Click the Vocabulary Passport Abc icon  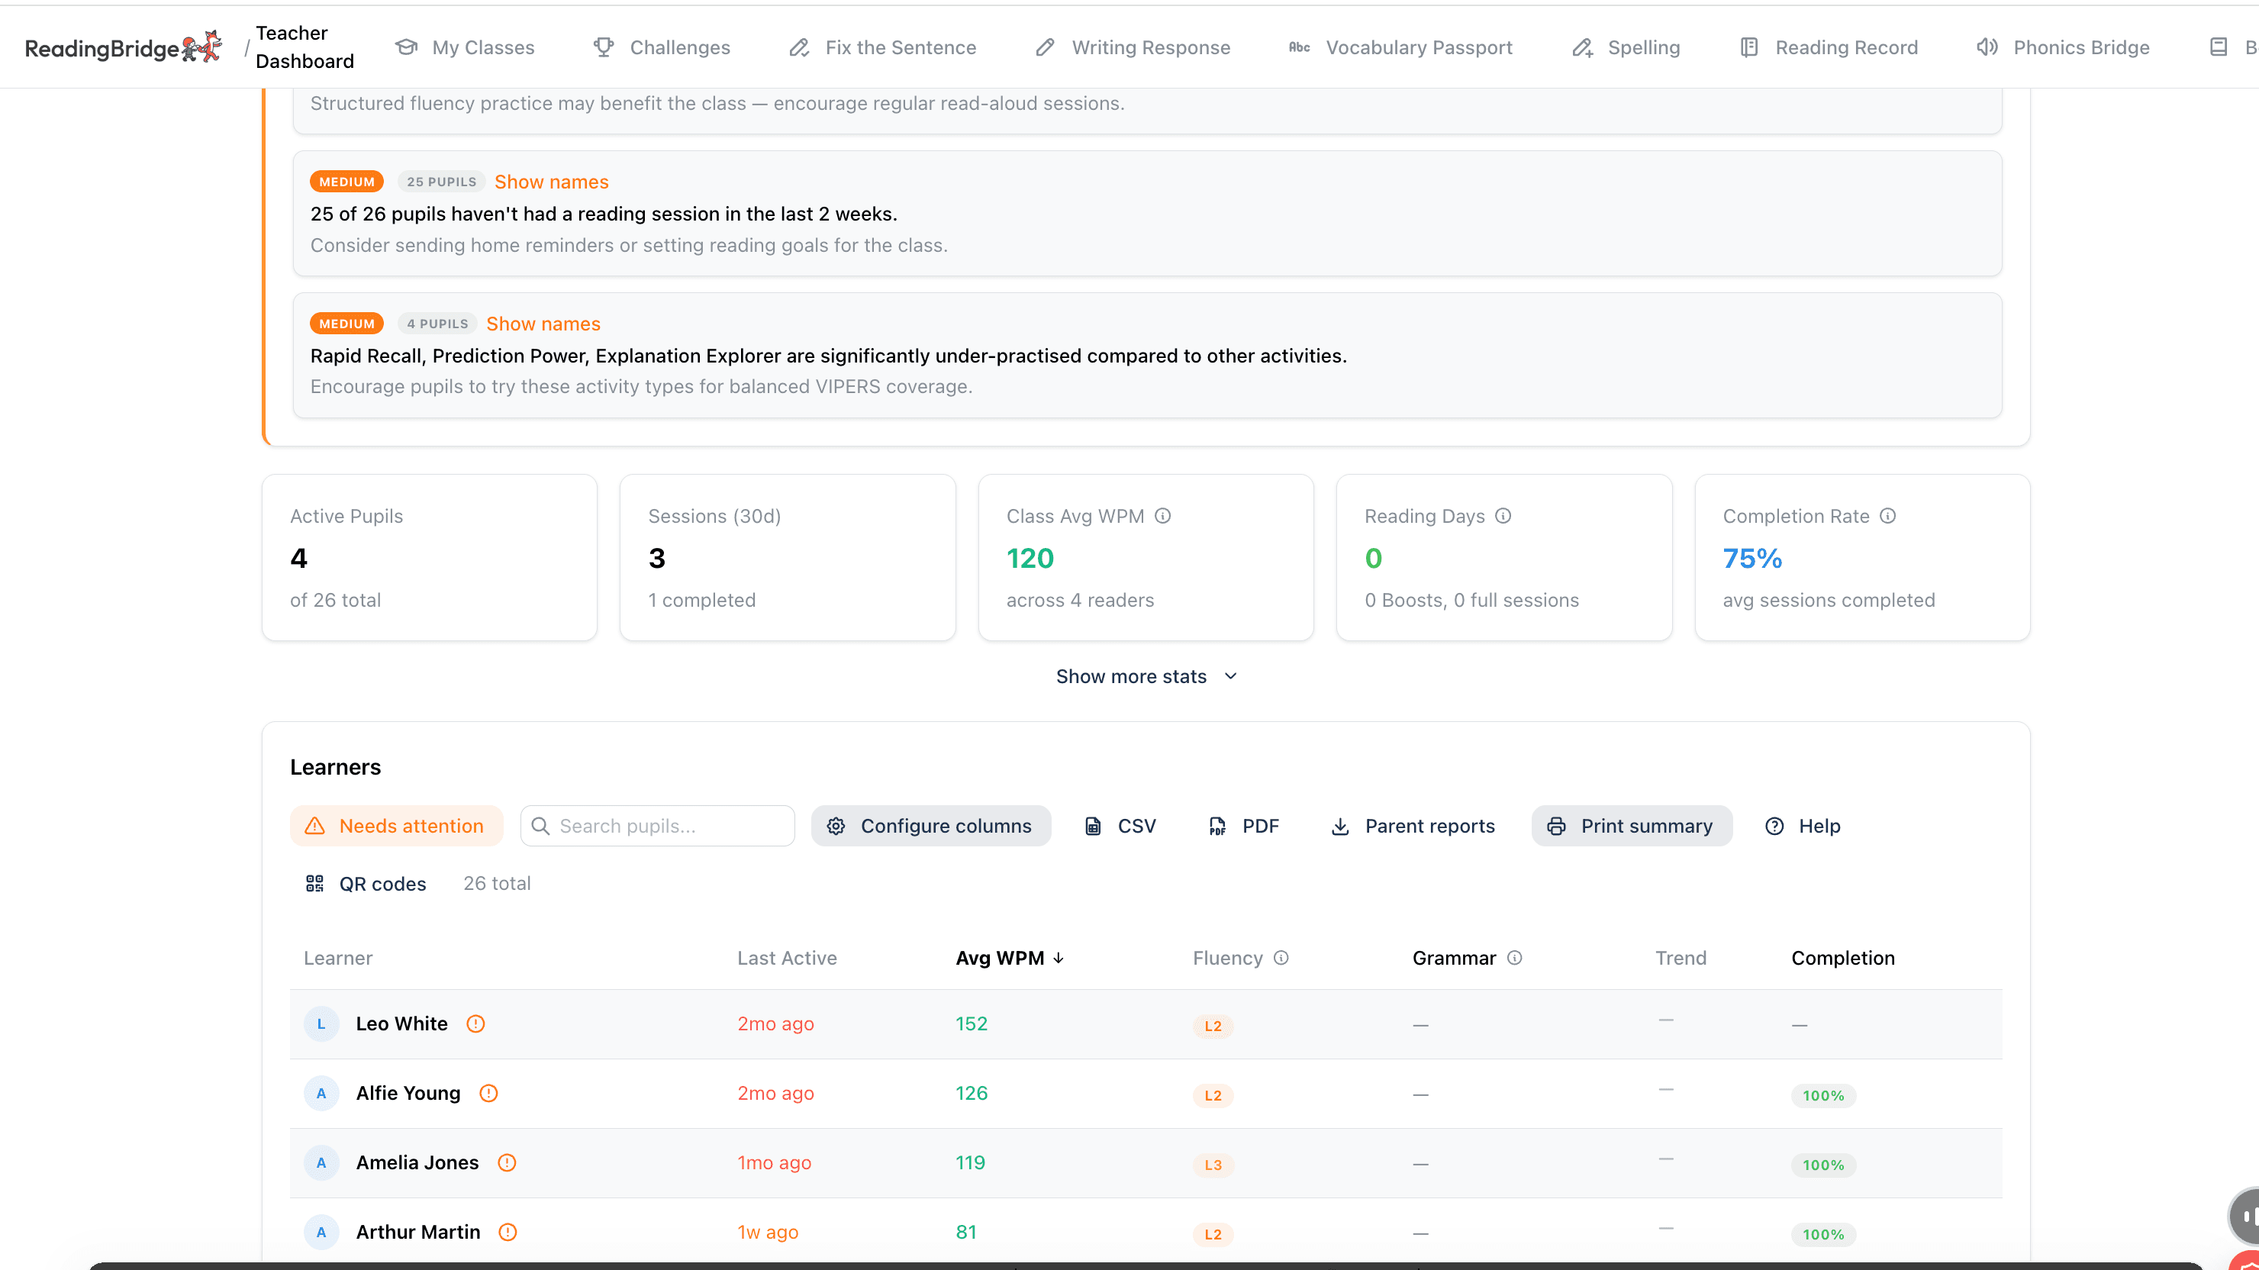[1299, 47]
